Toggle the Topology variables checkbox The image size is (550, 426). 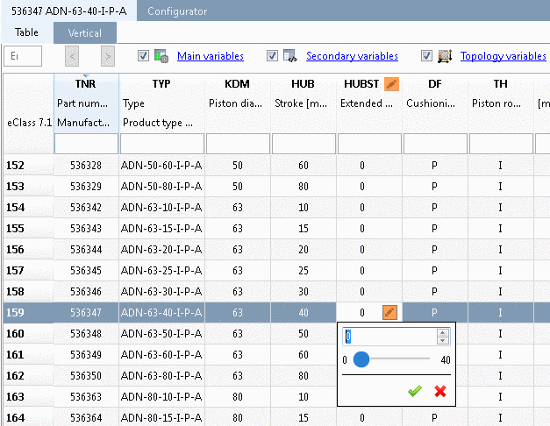pos(426,56)
